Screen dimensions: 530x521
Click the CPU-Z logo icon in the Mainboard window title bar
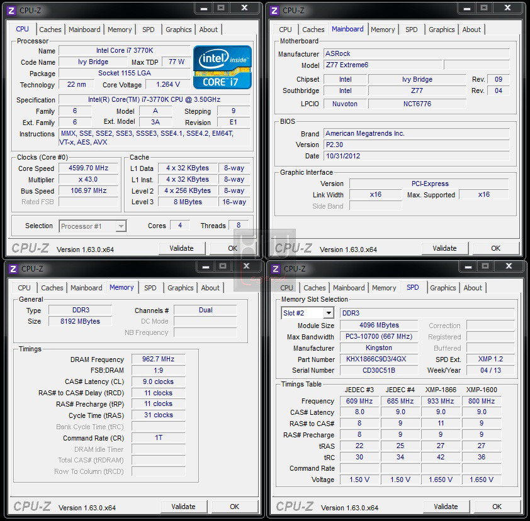pyautogui.click(x=274, y=11)
